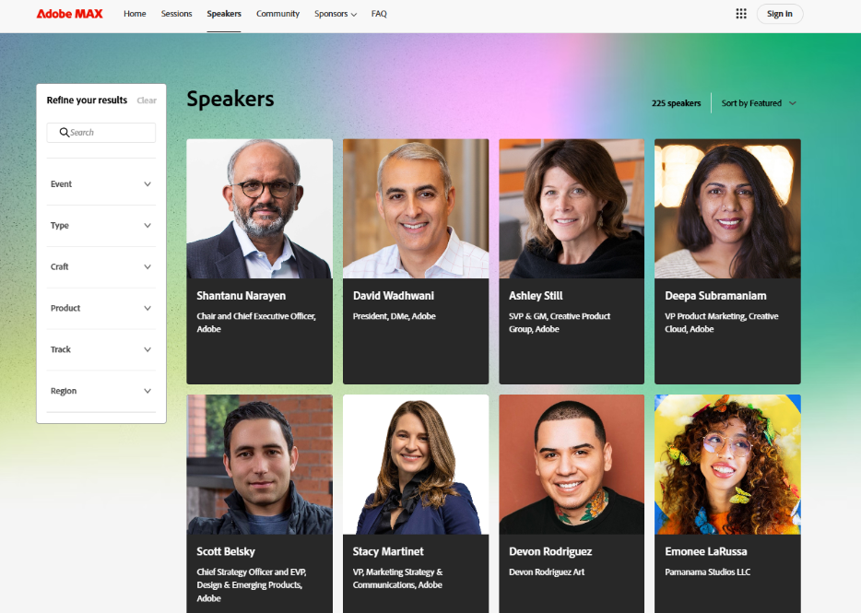Open Ashley Still's photo
861x613 pixels.
572,208
